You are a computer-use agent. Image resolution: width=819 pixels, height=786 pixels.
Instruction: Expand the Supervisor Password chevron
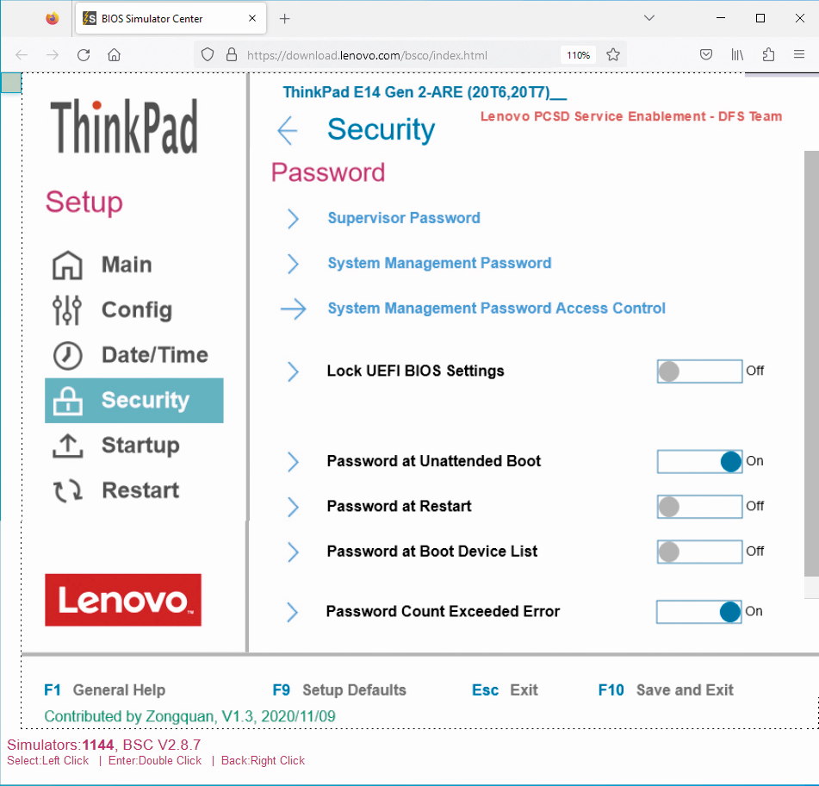pos(293,218)
